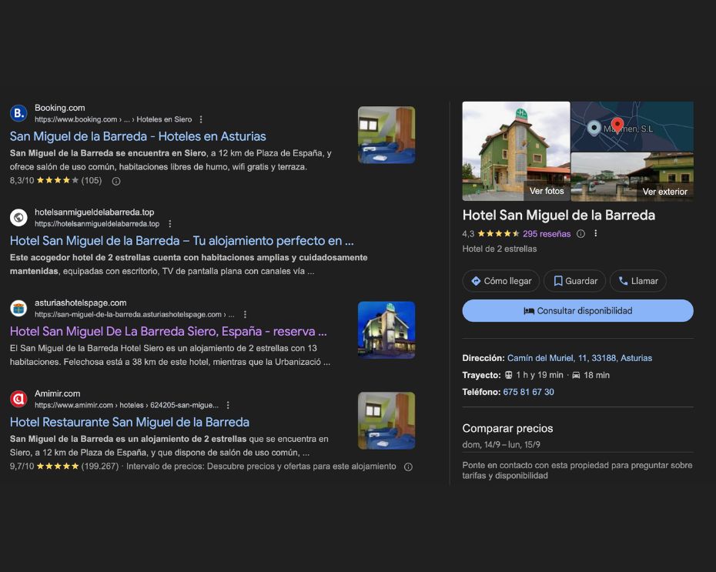Click the red map pin marker
The width and height of the screenshot is (716, 572).
pos(617,125)
